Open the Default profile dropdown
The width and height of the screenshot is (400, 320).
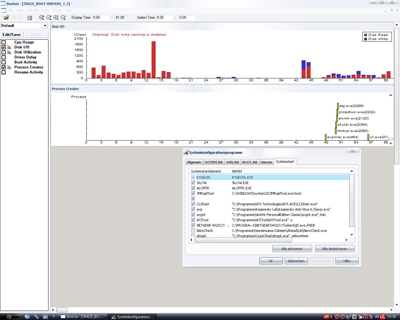[45, 26]
